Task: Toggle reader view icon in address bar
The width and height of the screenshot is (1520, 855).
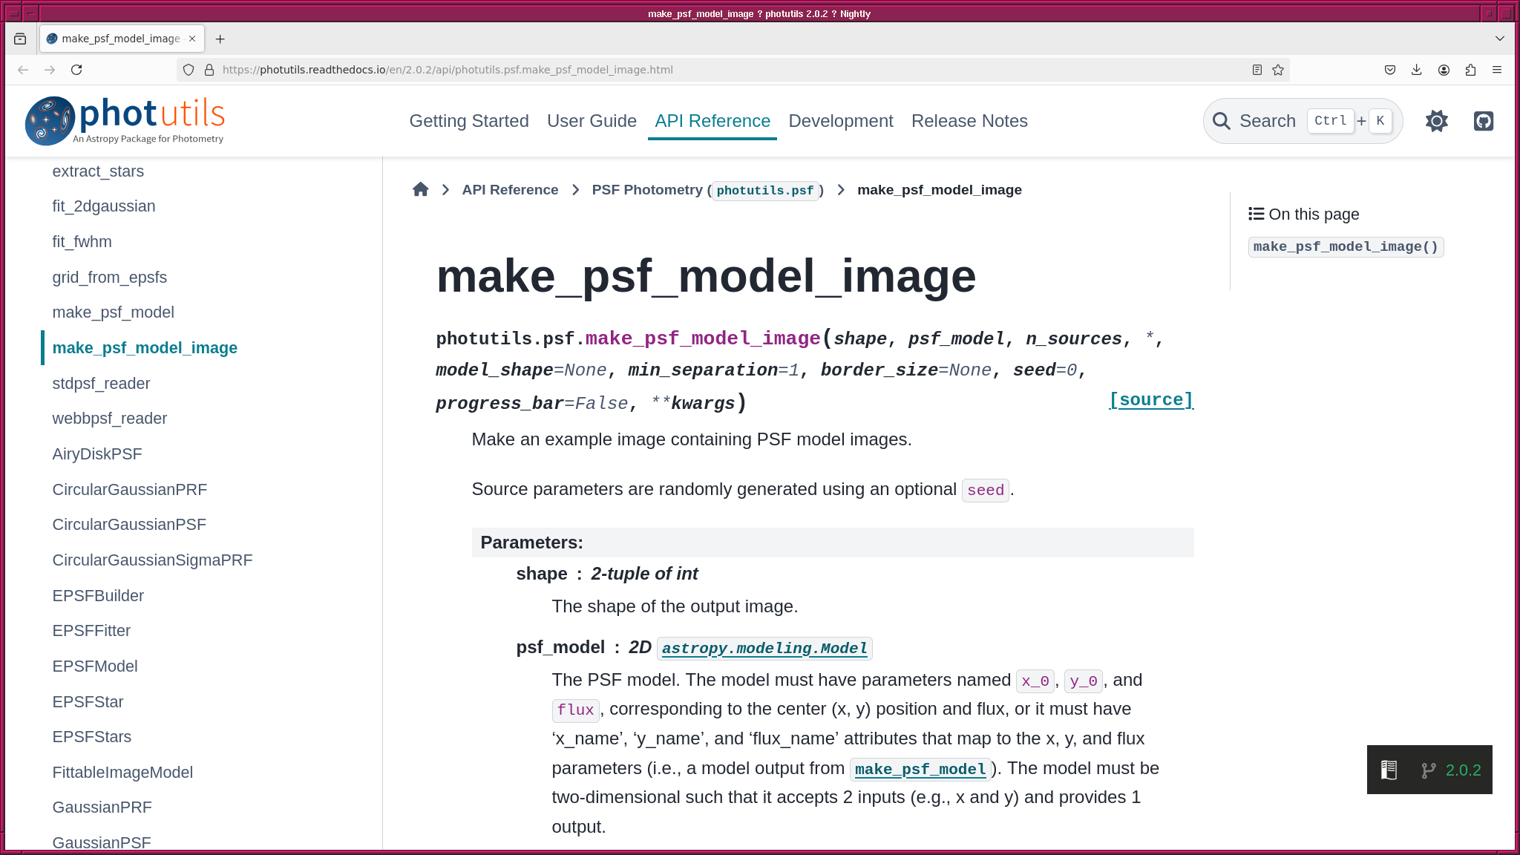Action: tap(1257, 70)
